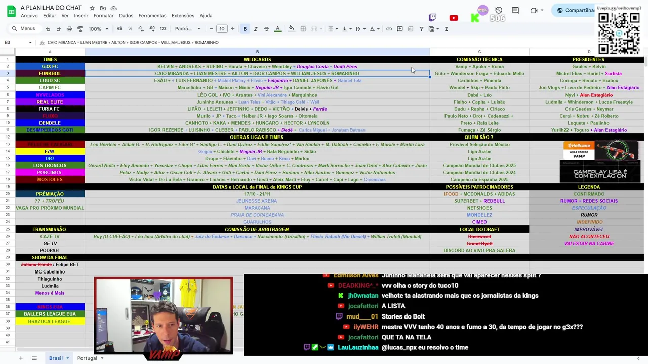
Task: Format as currency R$
Action: click(119, 29)
